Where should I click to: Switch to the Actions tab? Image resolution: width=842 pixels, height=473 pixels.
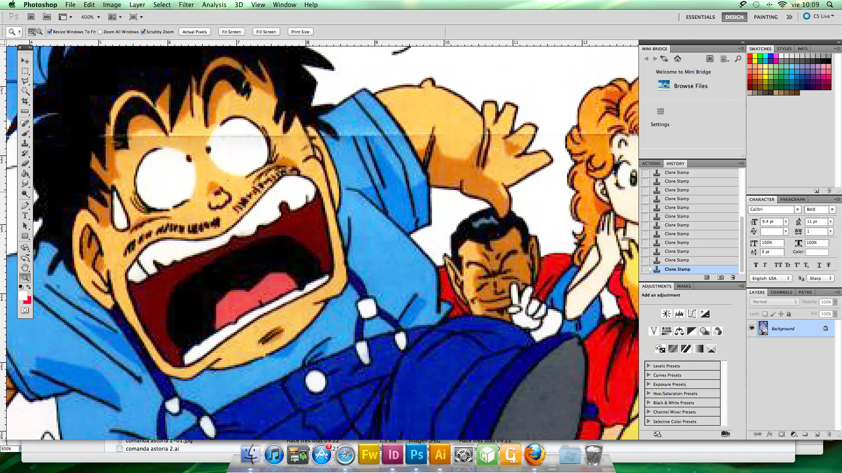point(651,163)
